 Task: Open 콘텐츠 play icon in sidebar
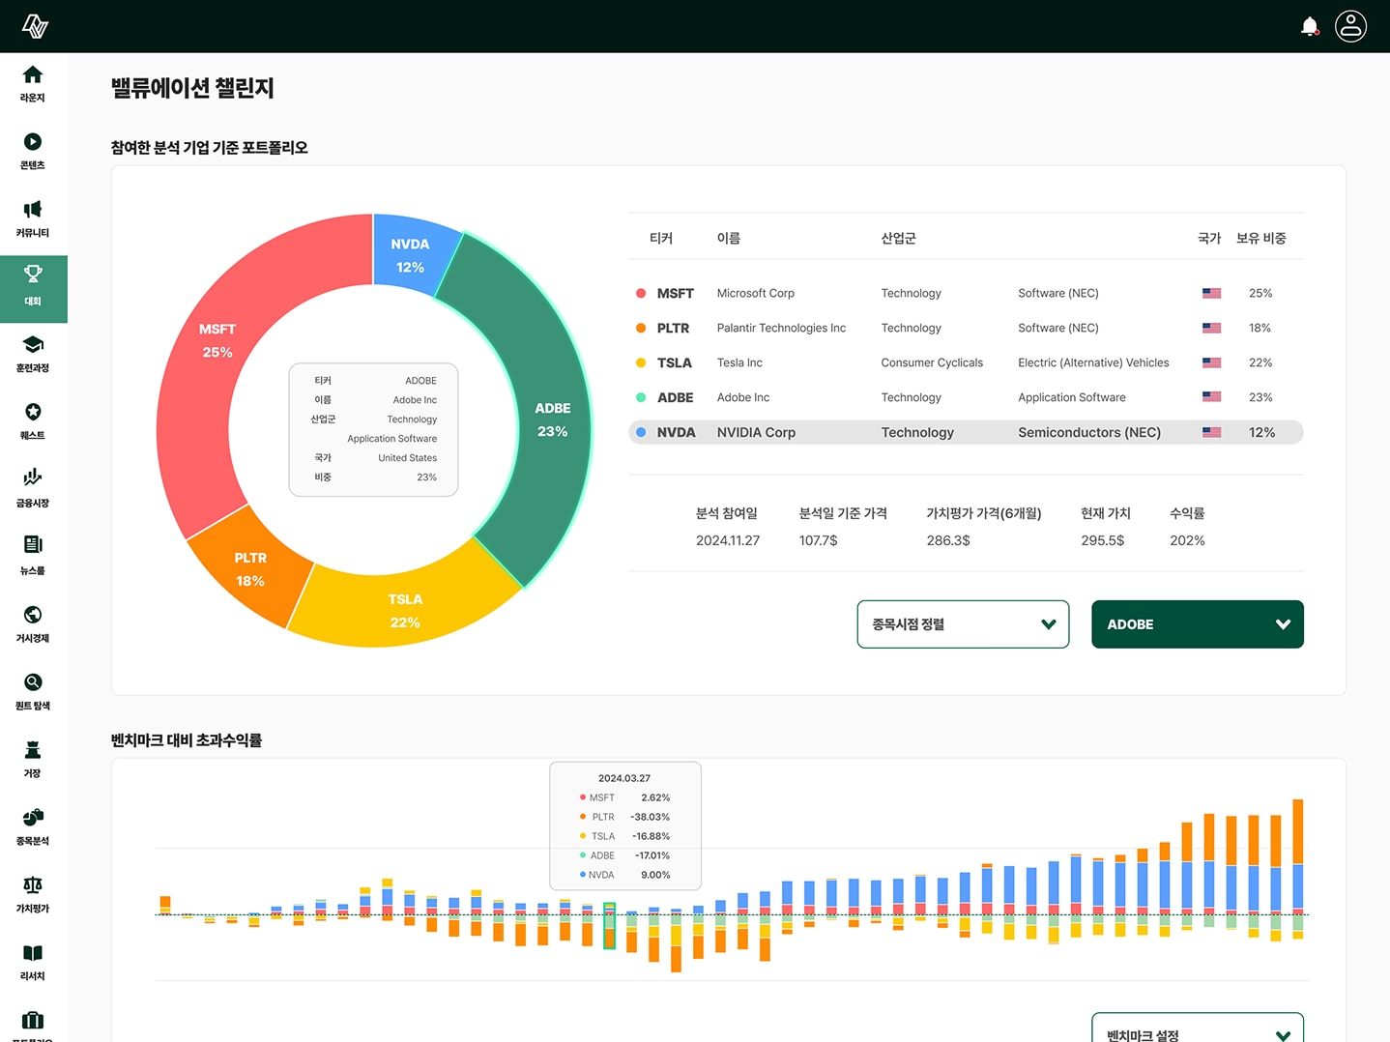(x=33, y=142)
